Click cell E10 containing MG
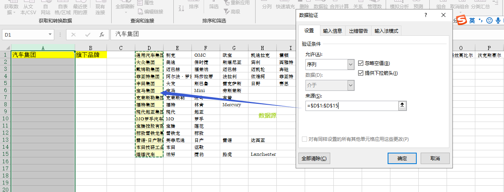This screenshot has width=504, height=192. tap(178, 119)
